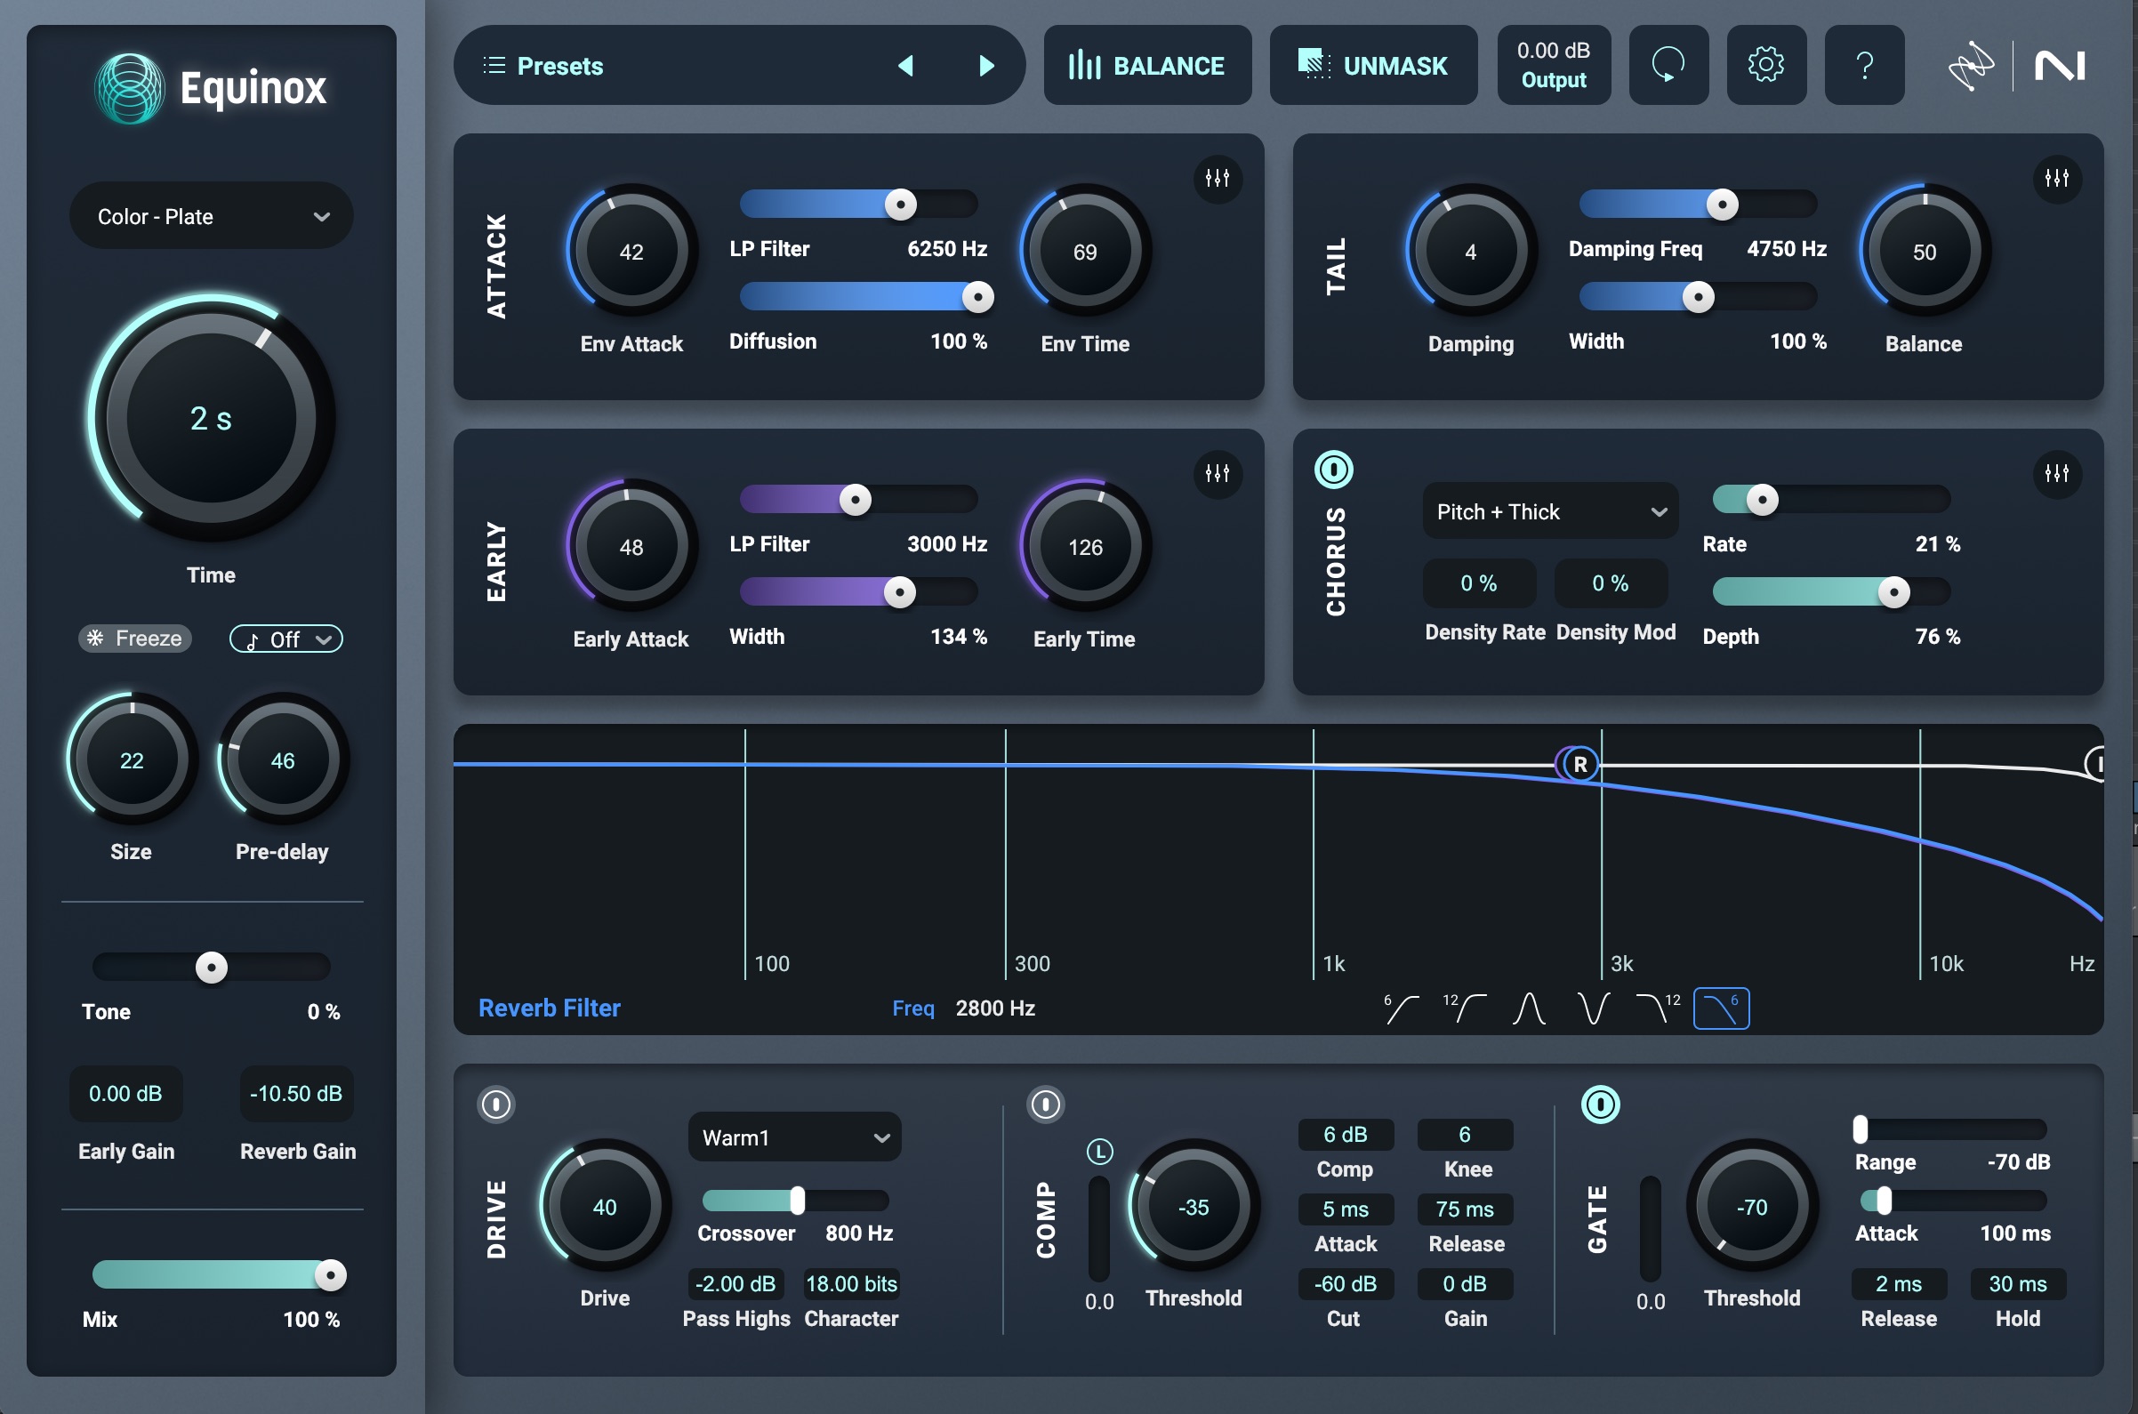The width and height of the screenshot is (2138, 1414).
Task: Open the Pitch + Thick chorus mode dropdown
Action: 1550,511
